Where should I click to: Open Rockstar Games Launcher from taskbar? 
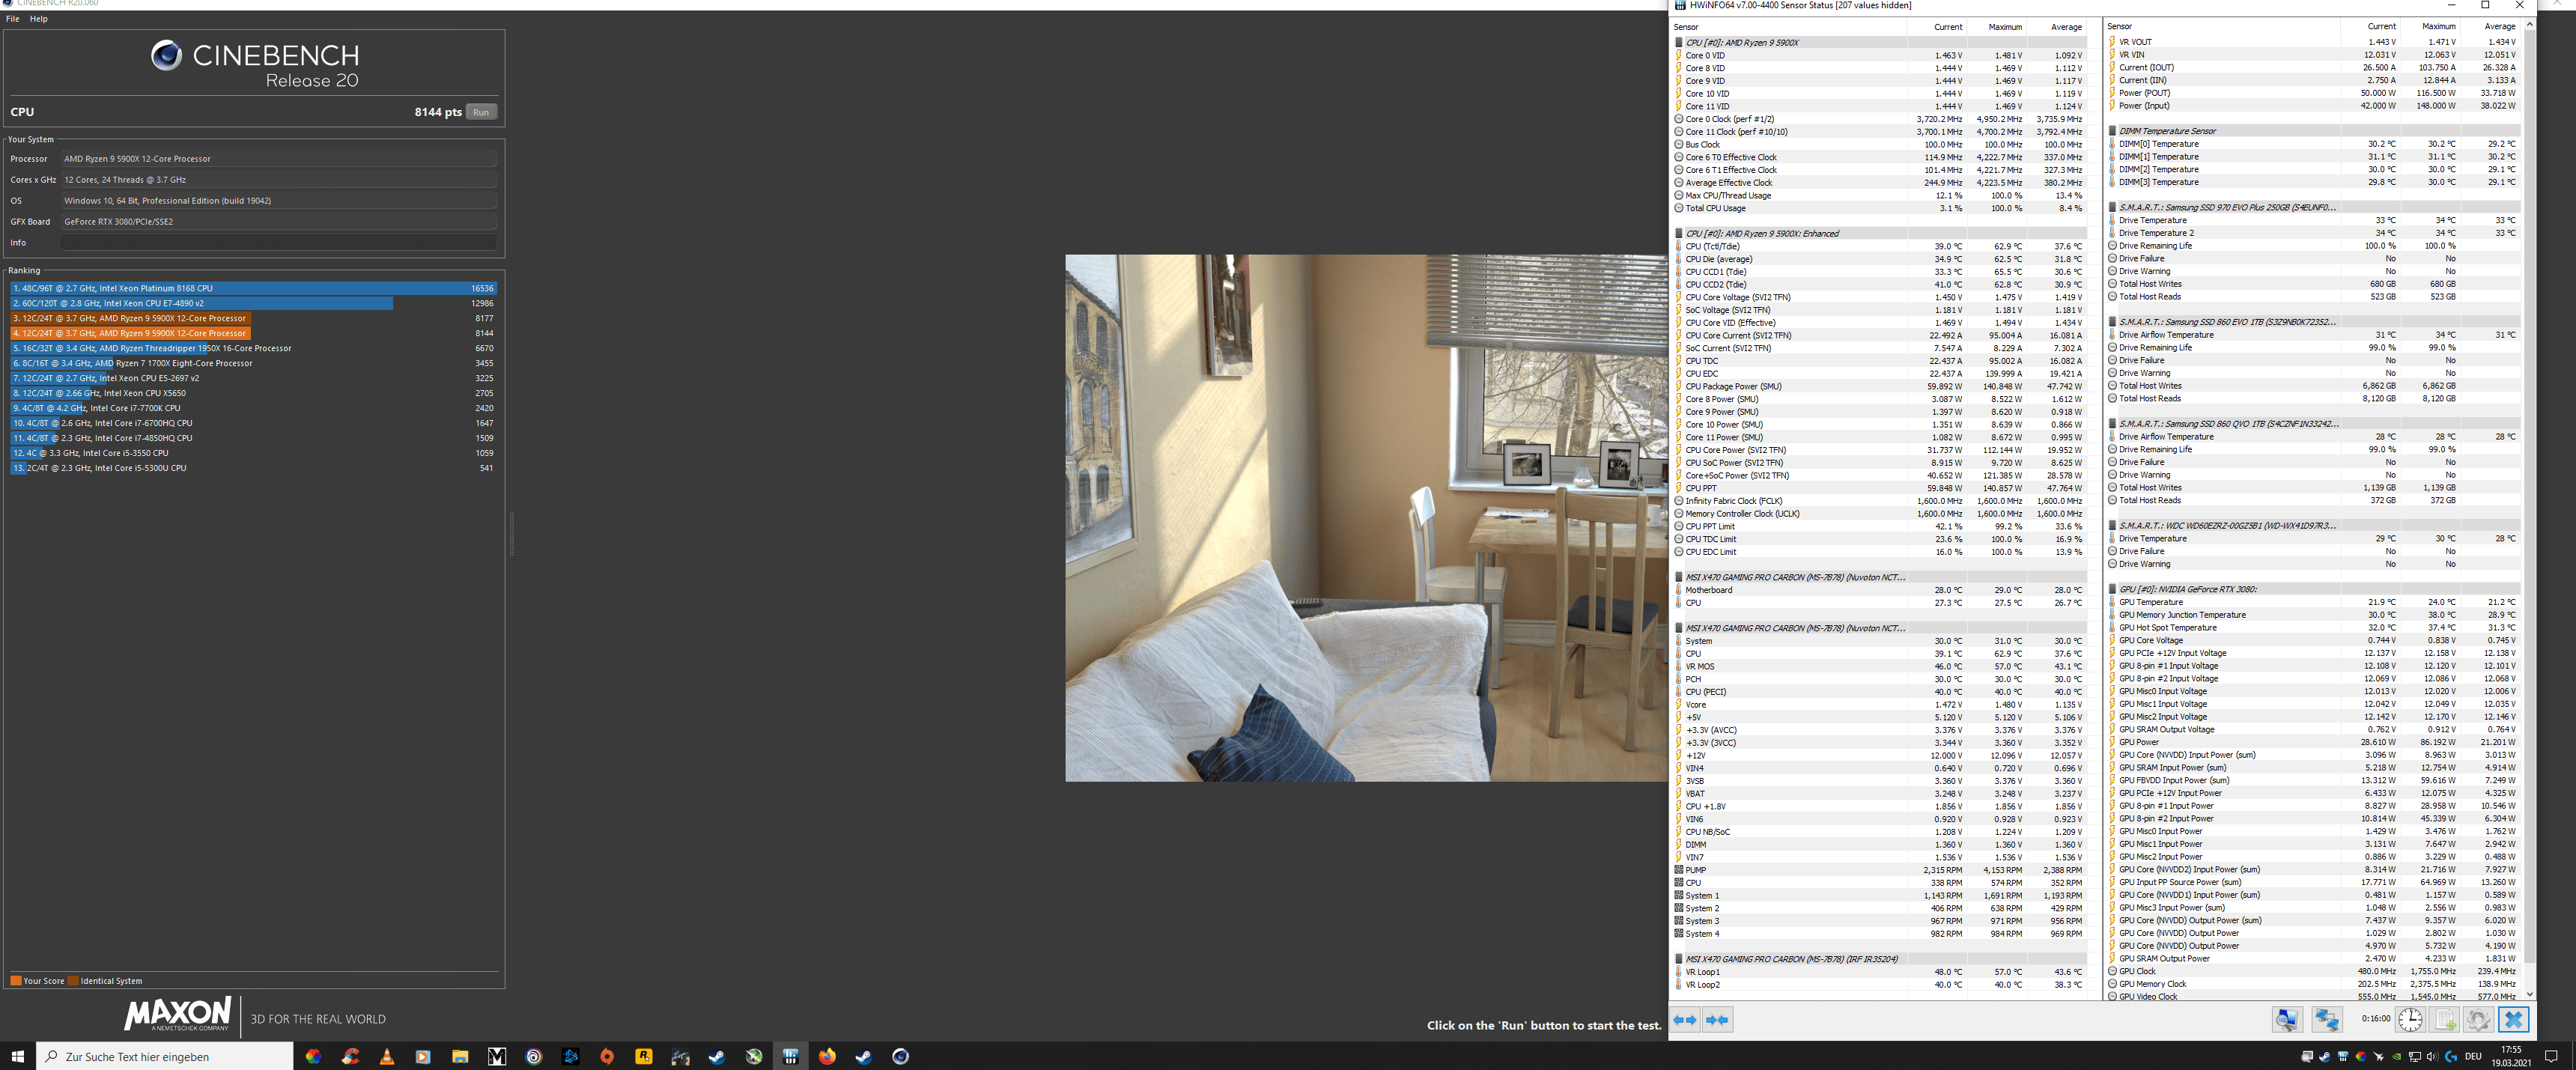(x=644, y=1056)
